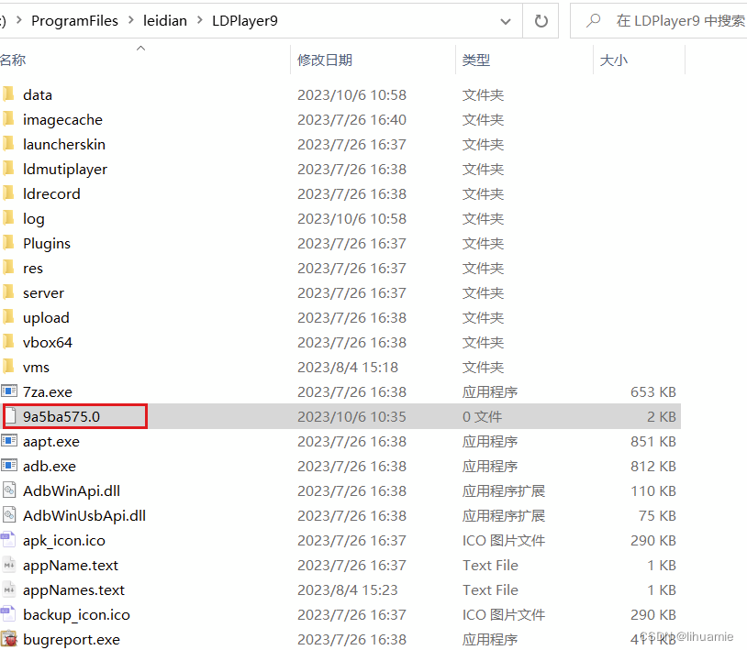Click the AdbWinUsbApi.dll file icon
Image resolution: width=747 pixels, height=650 pixels.
9,515
